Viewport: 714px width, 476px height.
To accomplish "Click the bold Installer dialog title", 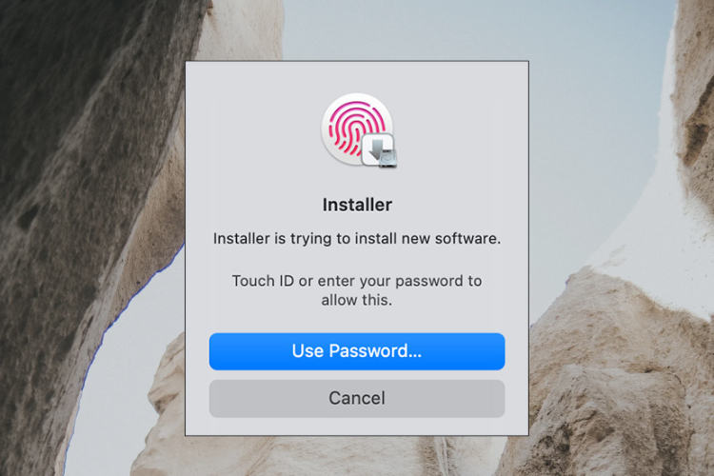I will click(x=357, y=205).
